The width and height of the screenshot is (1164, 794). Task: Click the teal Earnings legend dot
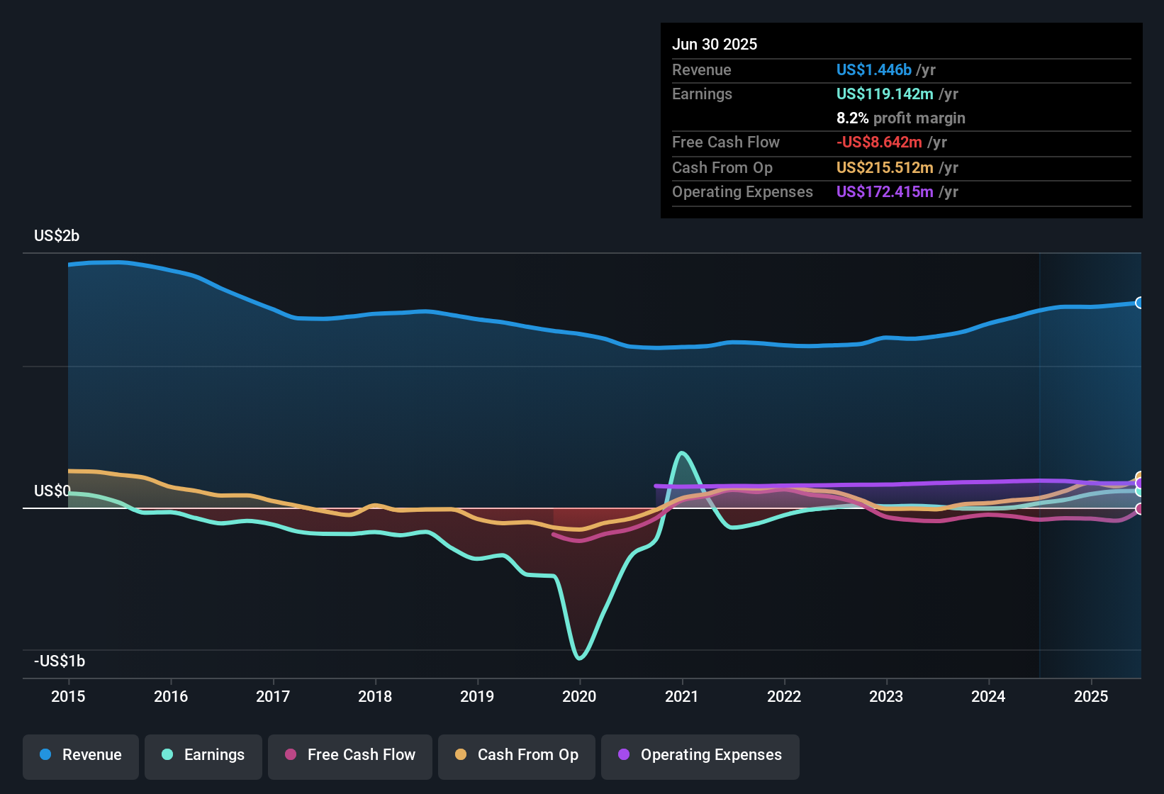coord(167,756)
